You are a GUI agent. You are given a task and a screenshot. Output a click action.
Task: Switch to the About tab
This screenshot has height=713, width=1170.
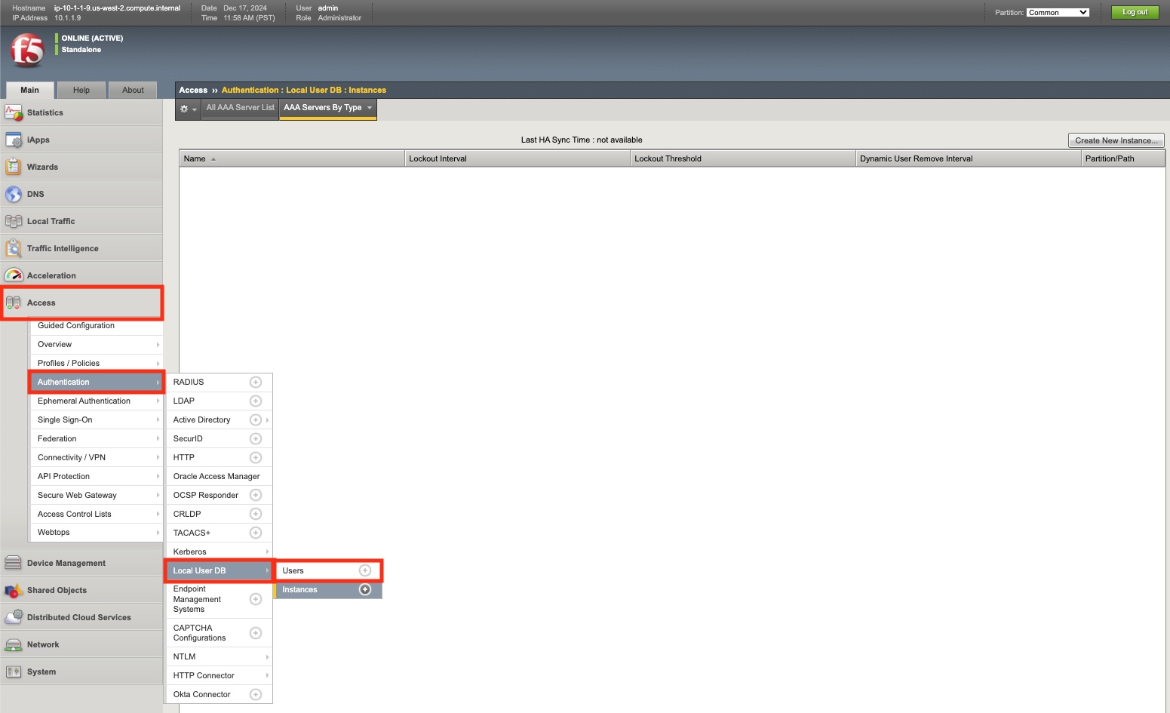click(x=133, y=90)
